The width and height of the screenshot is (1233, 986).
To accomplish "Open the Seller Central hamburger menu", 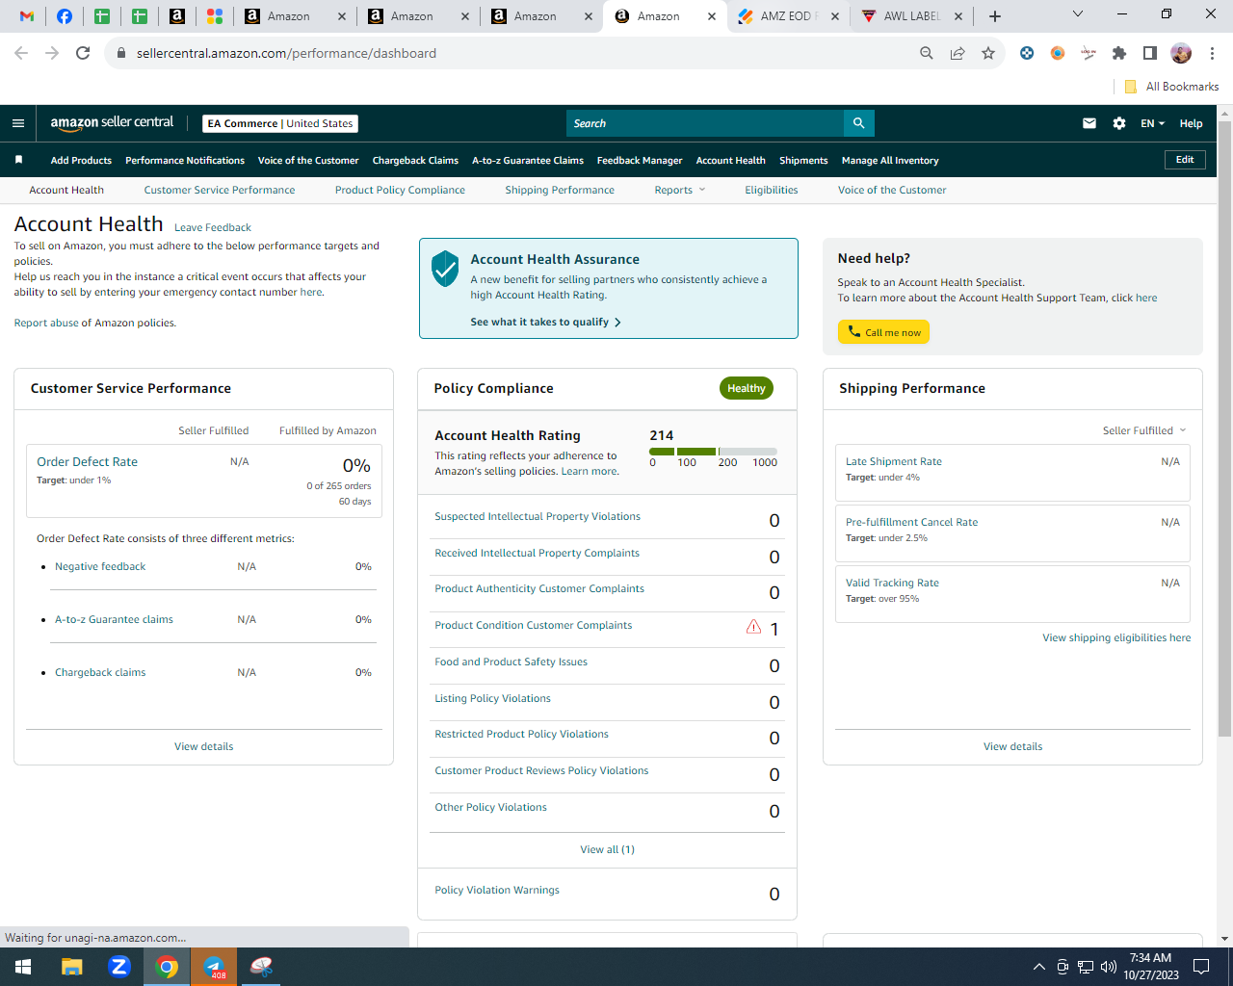I will click(18, 123).
